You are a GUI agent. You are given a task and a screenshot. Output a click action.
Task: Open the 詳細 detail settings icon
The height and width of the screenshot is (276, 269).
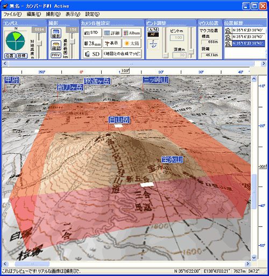pyautogui.click(x=112, y=33)
